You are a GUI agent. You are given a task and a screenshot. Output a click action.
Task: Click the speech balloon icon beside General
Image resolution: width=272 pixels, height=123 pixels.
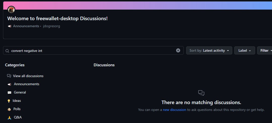(9, 93)
